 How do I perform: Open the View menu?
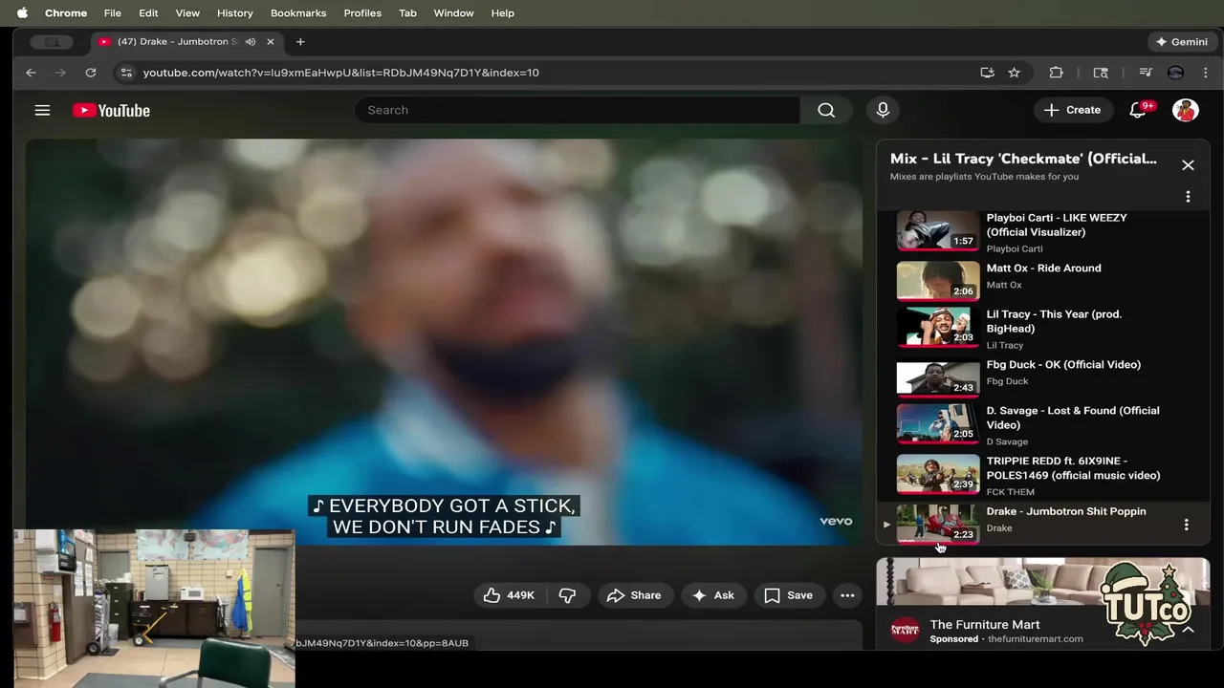coord(187,13)
